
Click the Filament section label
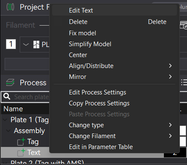pyautogui.click(x=21, y=25)
